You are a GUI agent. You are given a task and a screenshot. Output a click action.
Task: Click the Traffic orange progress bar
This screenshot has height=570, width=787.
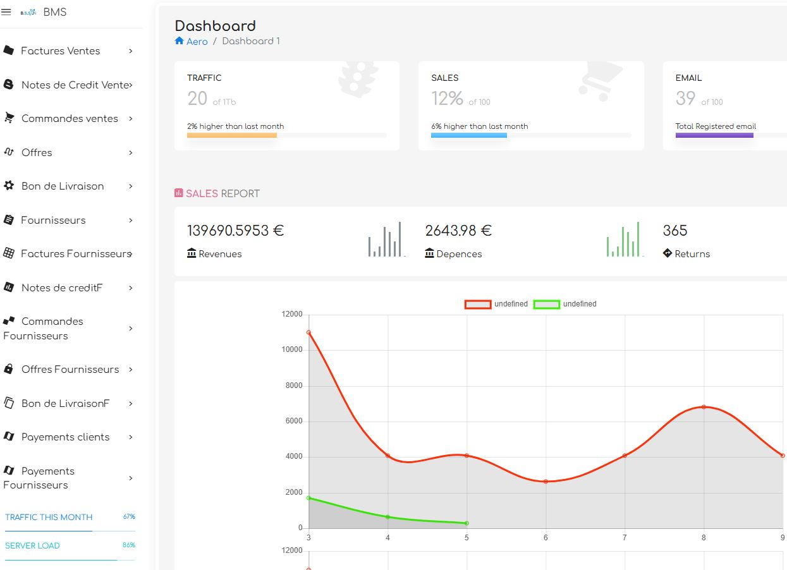coord(232,135)
